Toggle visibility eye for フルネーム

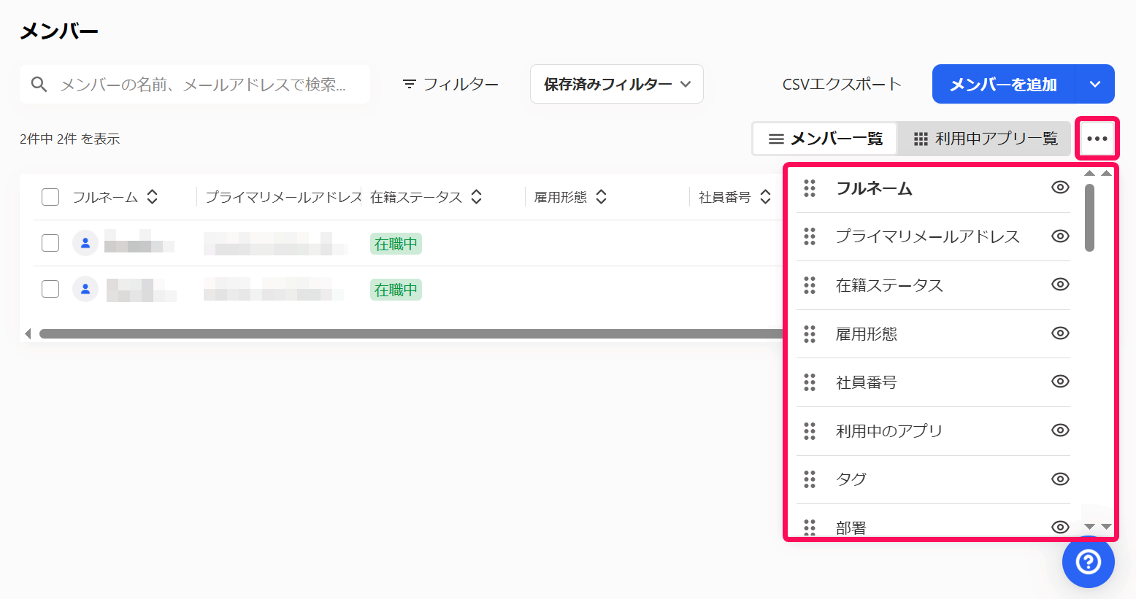[x=1060, y=188]
